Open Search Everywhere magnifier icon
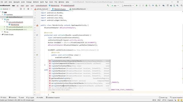Image resolution: width=183 pixels, height=102 pixels. 182,5
